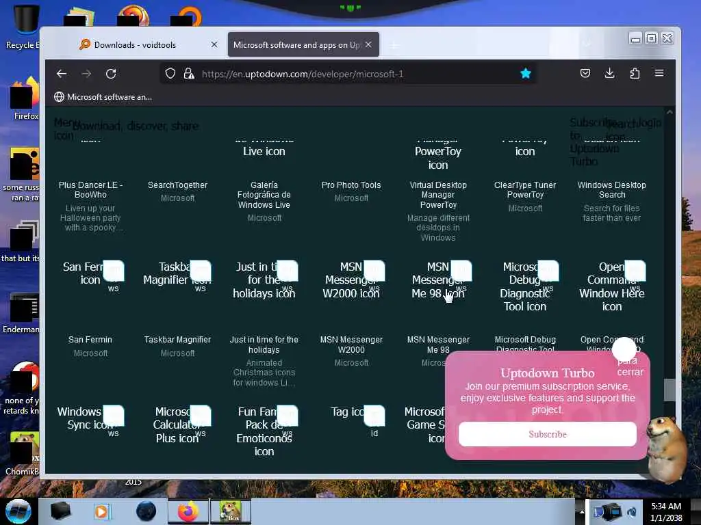This screenshot has width=701, height=525.
Task: Close the Uptodown Turbo popup
Action: pos(624,349)
